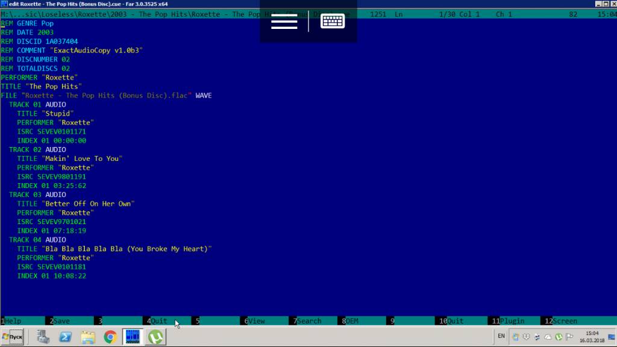Click the line "REM TOTALDISCS 02"

click(36, 69)
